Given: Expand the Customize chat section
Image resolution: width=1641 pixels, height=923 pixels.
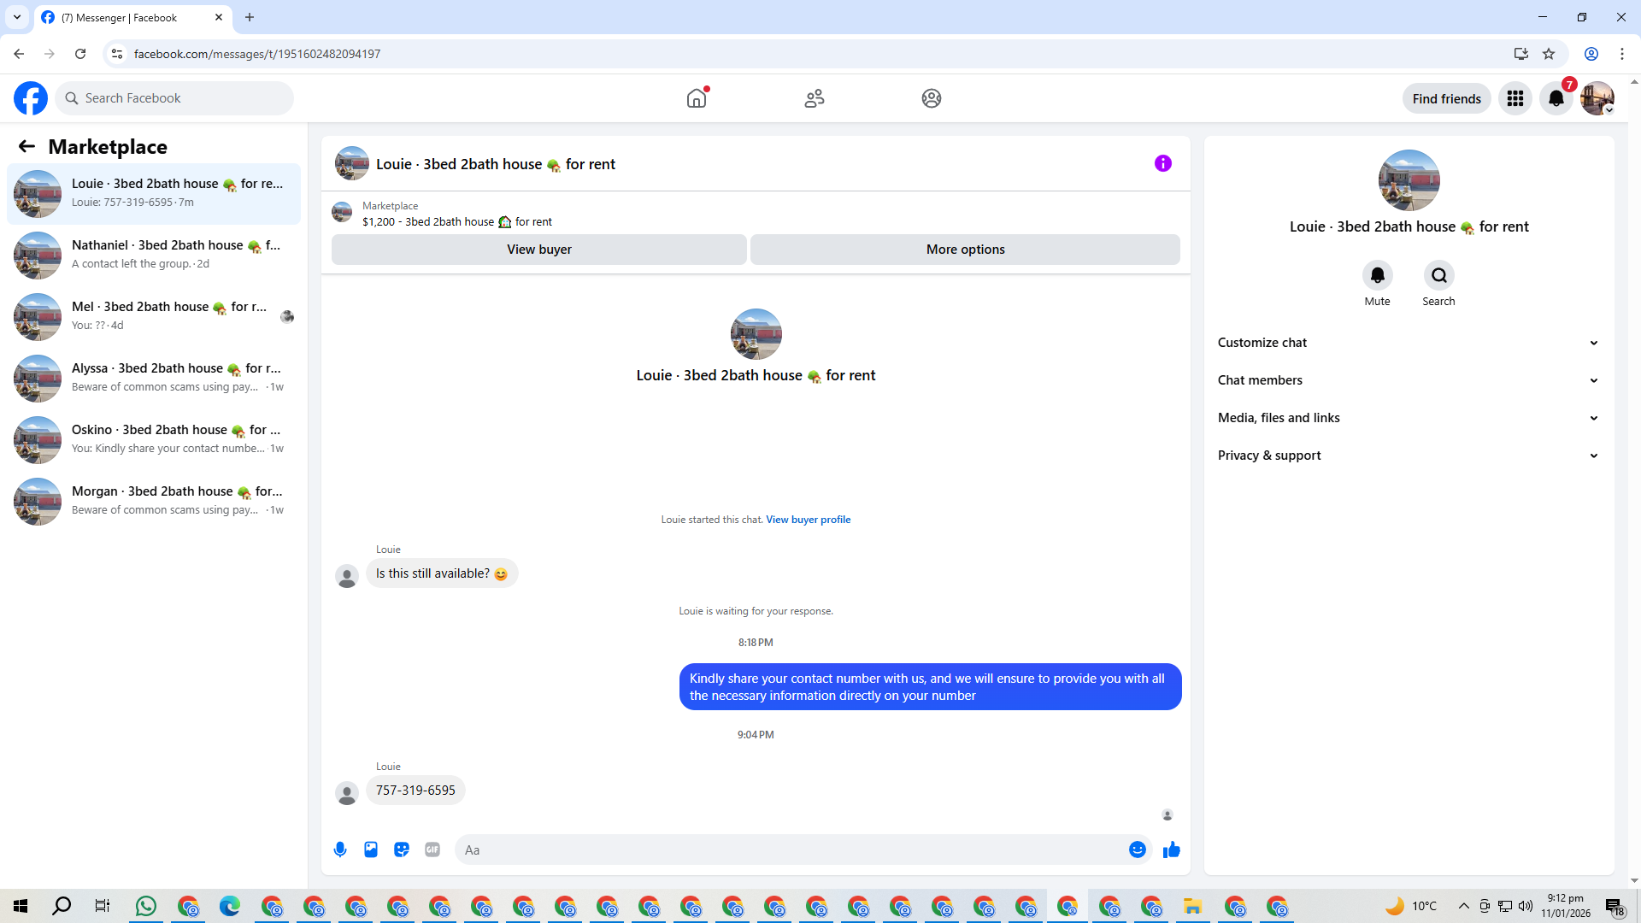Looking at the screenshot, I should click(x=1409, y=343).
